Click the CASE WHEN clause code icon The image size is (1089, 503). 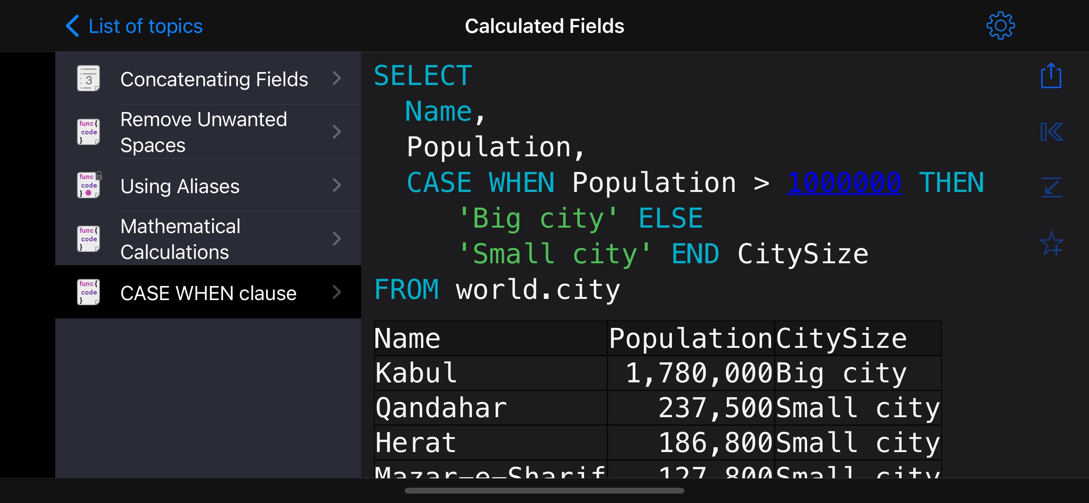point(88,292)
